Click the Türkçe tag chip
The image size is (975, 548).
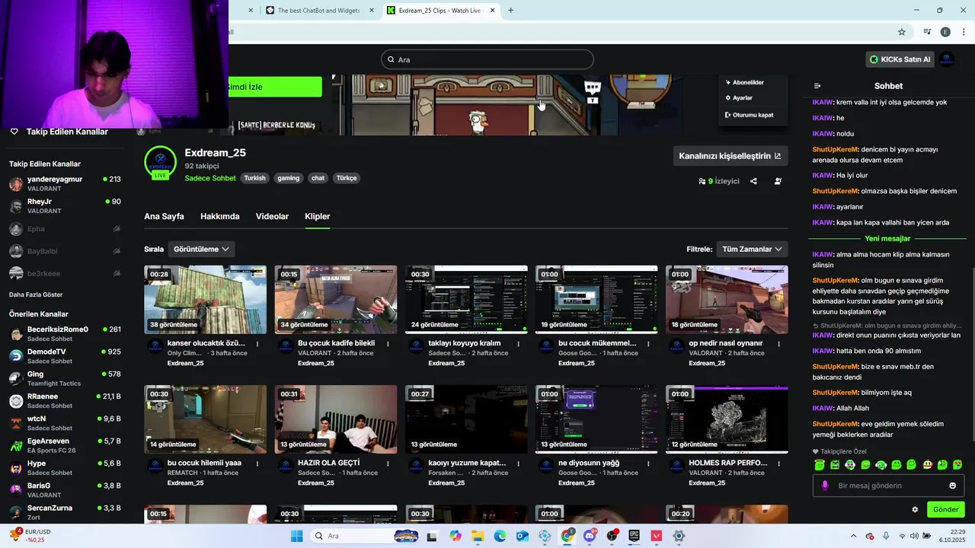(x=347, y=178)
